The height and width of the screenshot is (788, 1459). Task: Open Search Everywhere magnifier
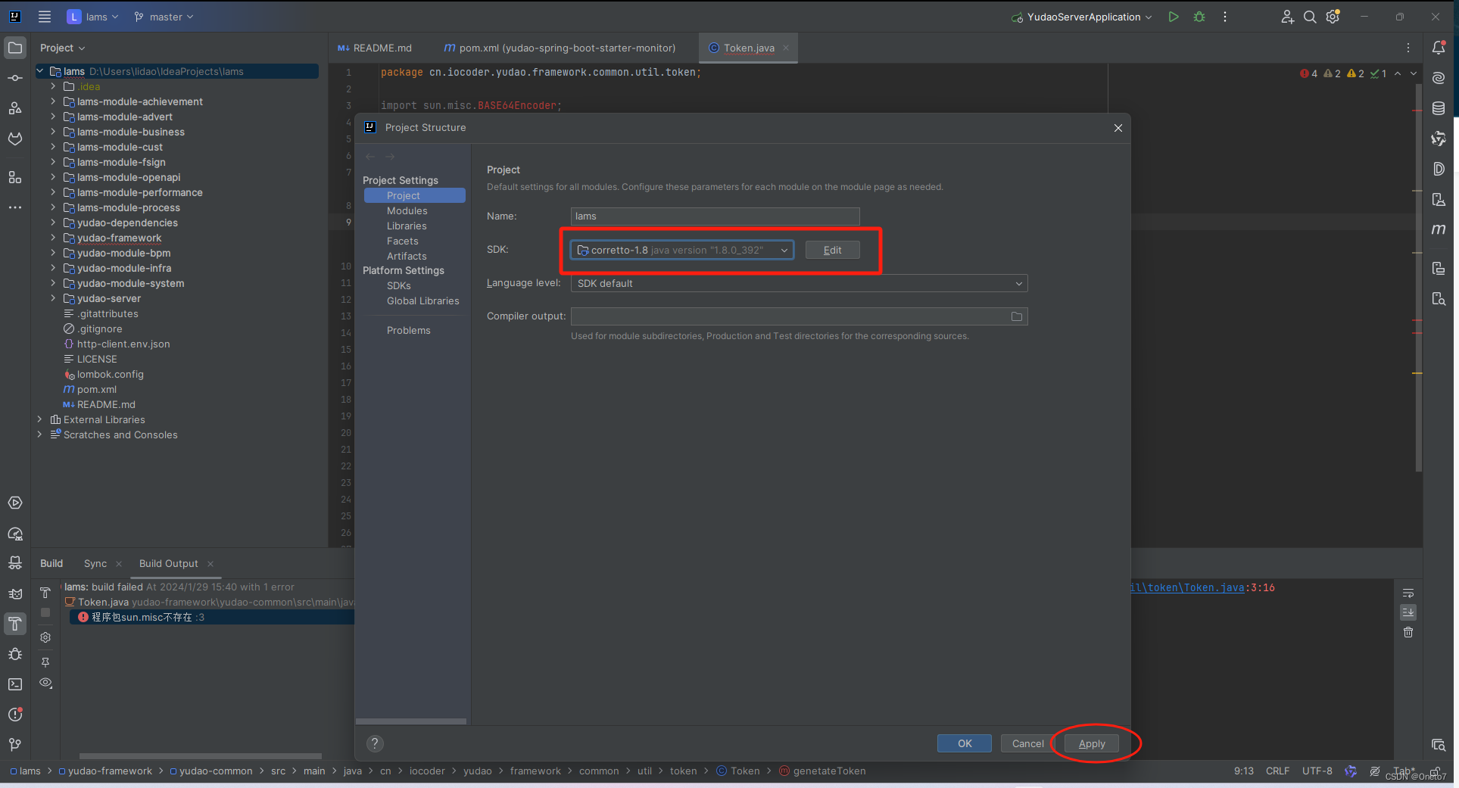point(1310,17)
